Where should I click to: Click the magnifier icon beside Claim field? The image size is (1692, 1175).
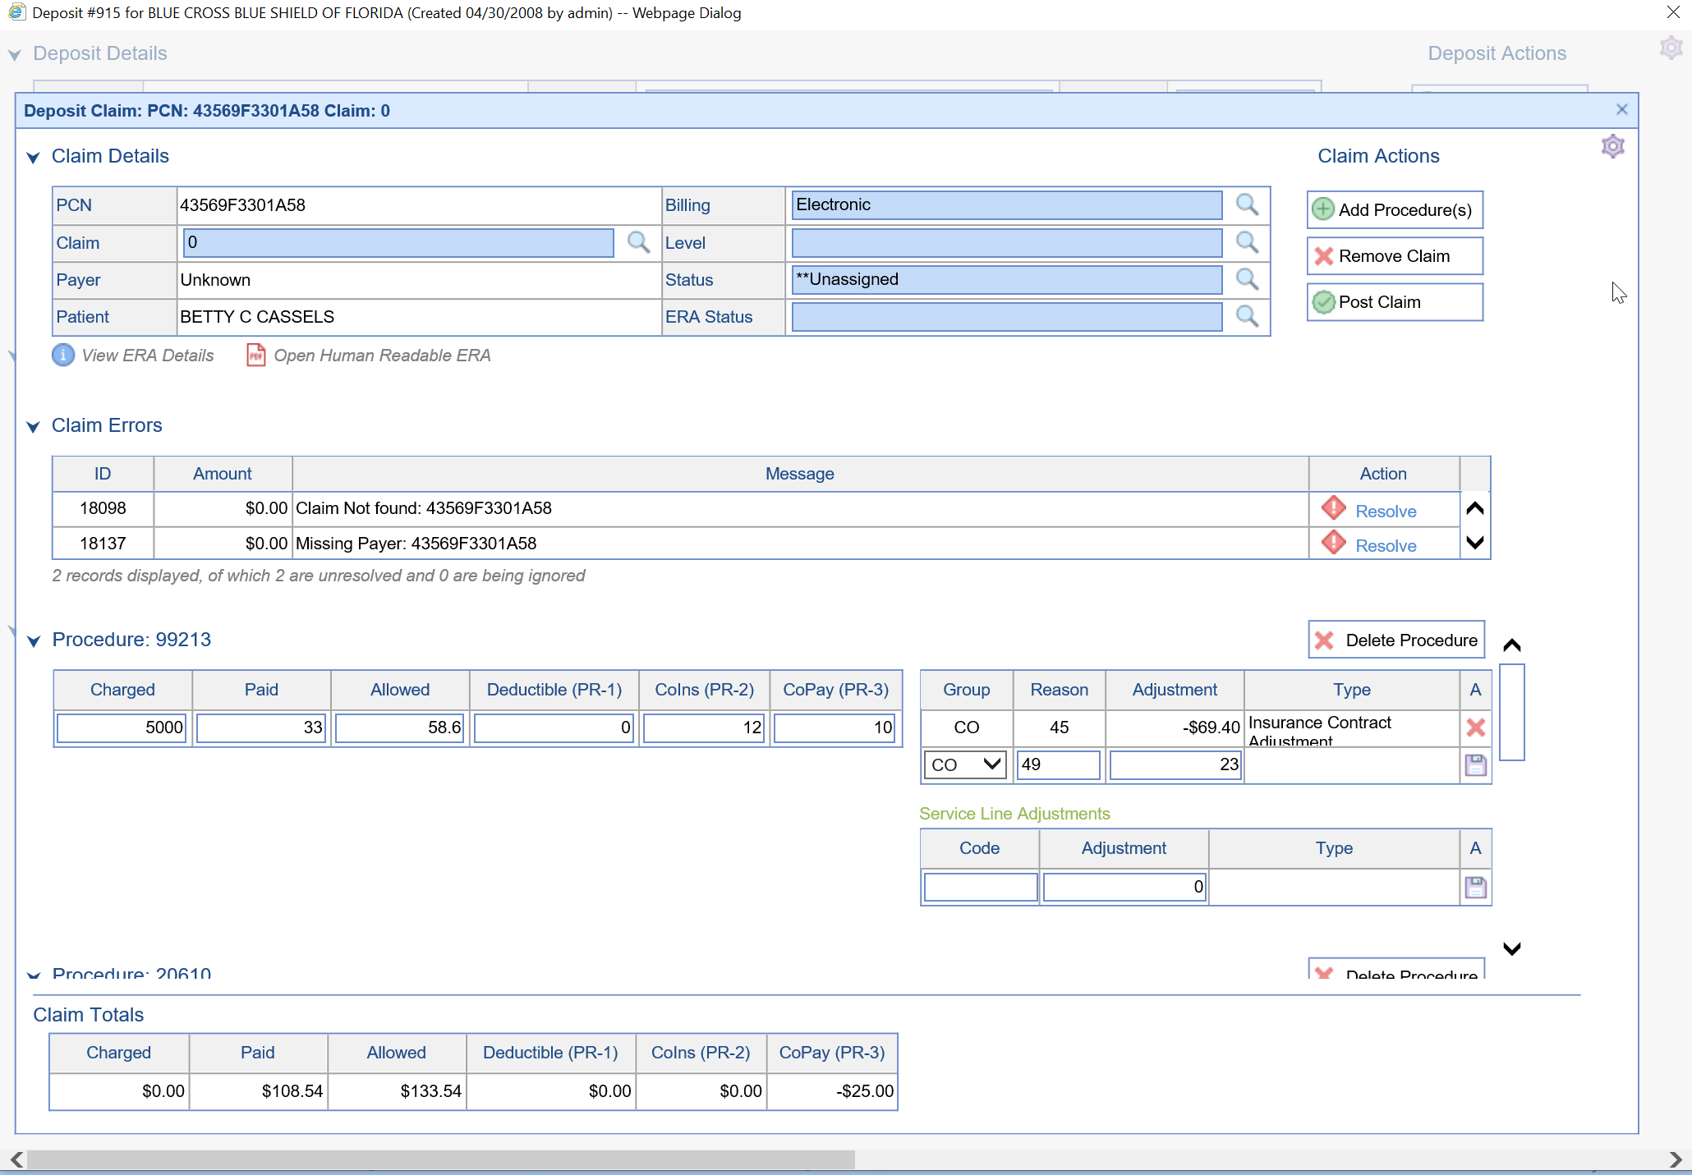pyautogui.click(x=638, y=242)
